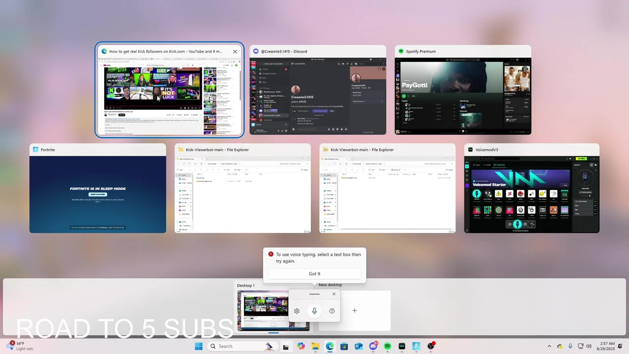This screenshot has width=629, height=354.
Task: Open File Explorer from the taskbar
Action: [x=315, y=346]
